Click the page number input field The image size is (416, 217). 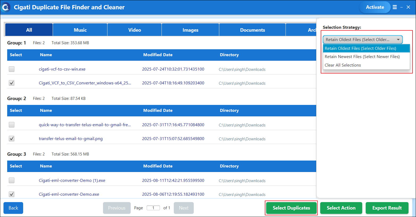point(153,208)
